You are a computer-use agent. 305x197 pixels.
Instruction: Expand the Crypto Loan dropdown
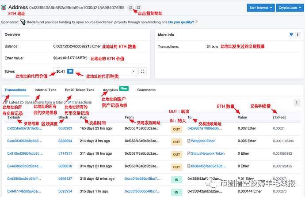point(289,8)
